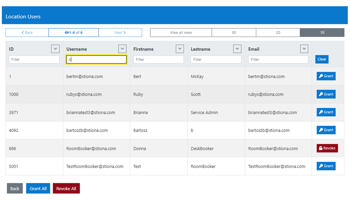Click Grant key for briannatest3@stiona.com

[326, 112]
